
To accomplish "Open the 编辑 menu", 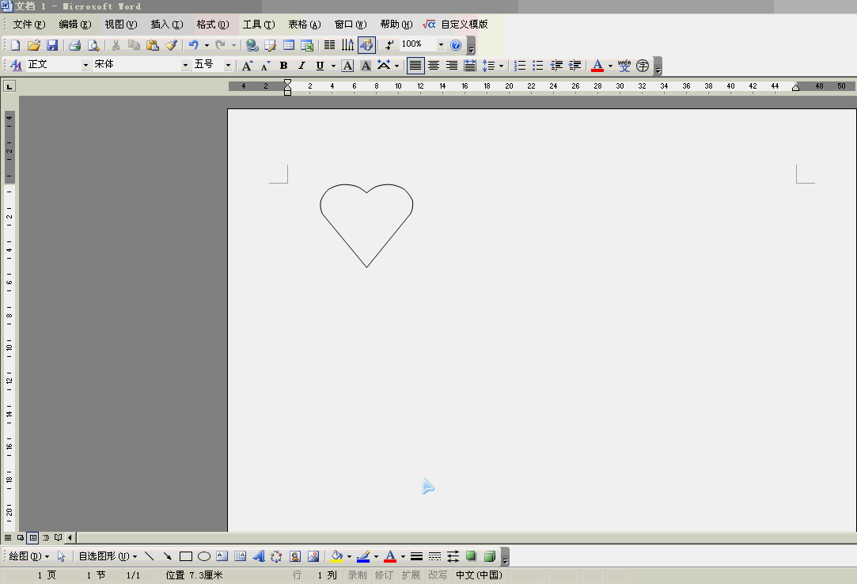I will [x=75, y=24].
